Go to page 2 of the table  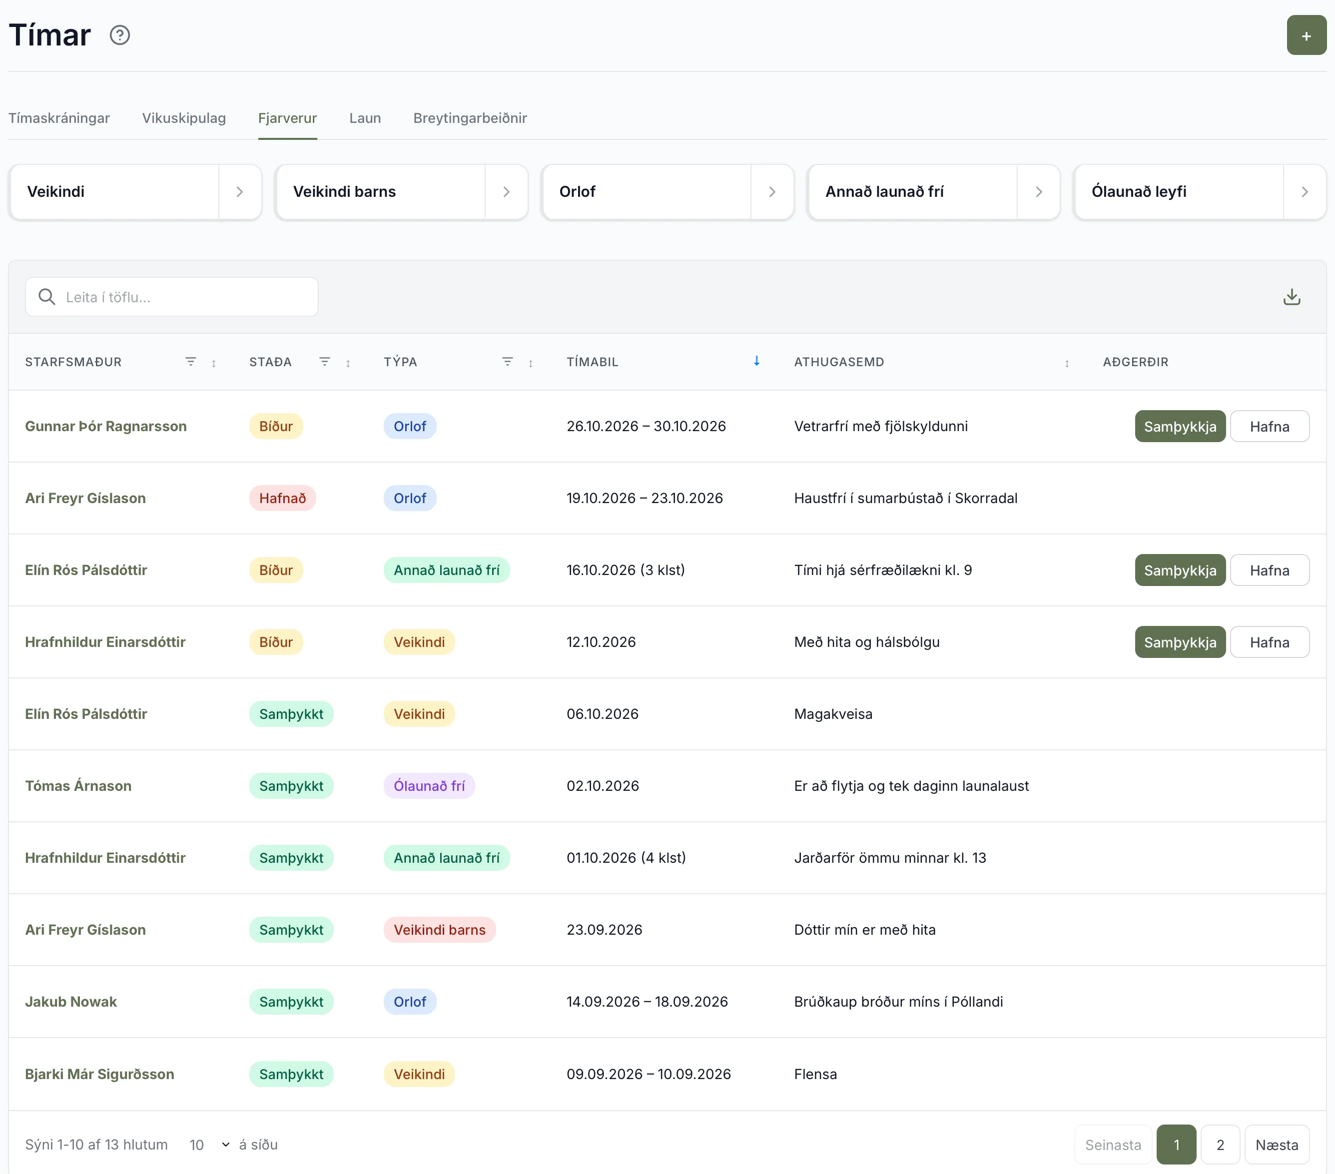1220,1145
